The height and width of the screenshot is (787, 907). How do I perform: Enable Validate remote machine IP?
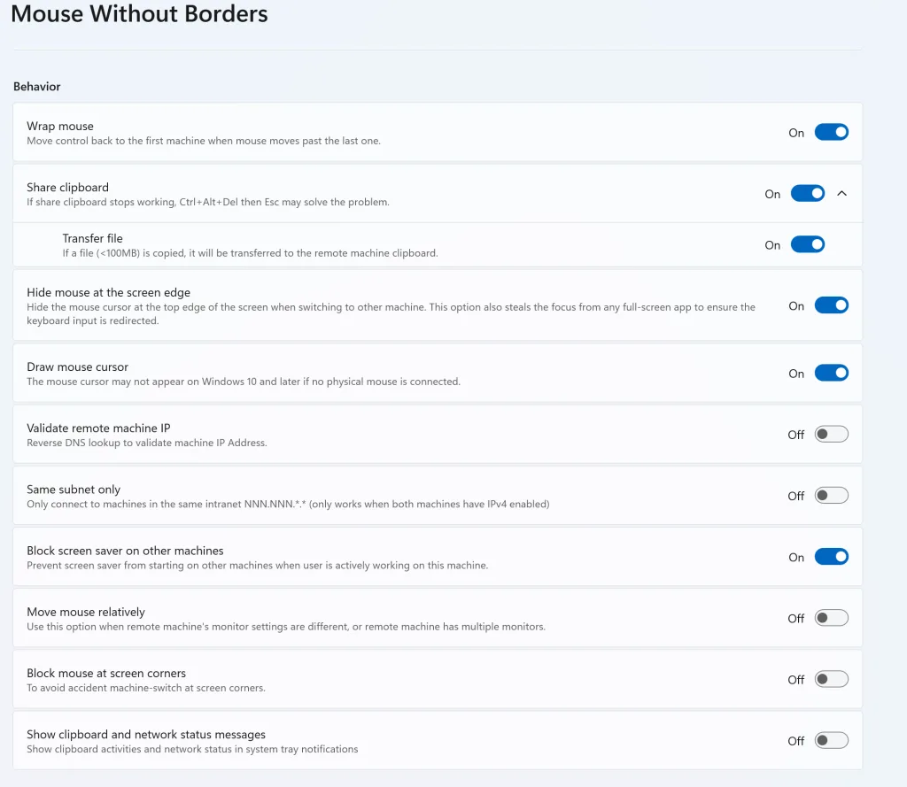[831, 434]
